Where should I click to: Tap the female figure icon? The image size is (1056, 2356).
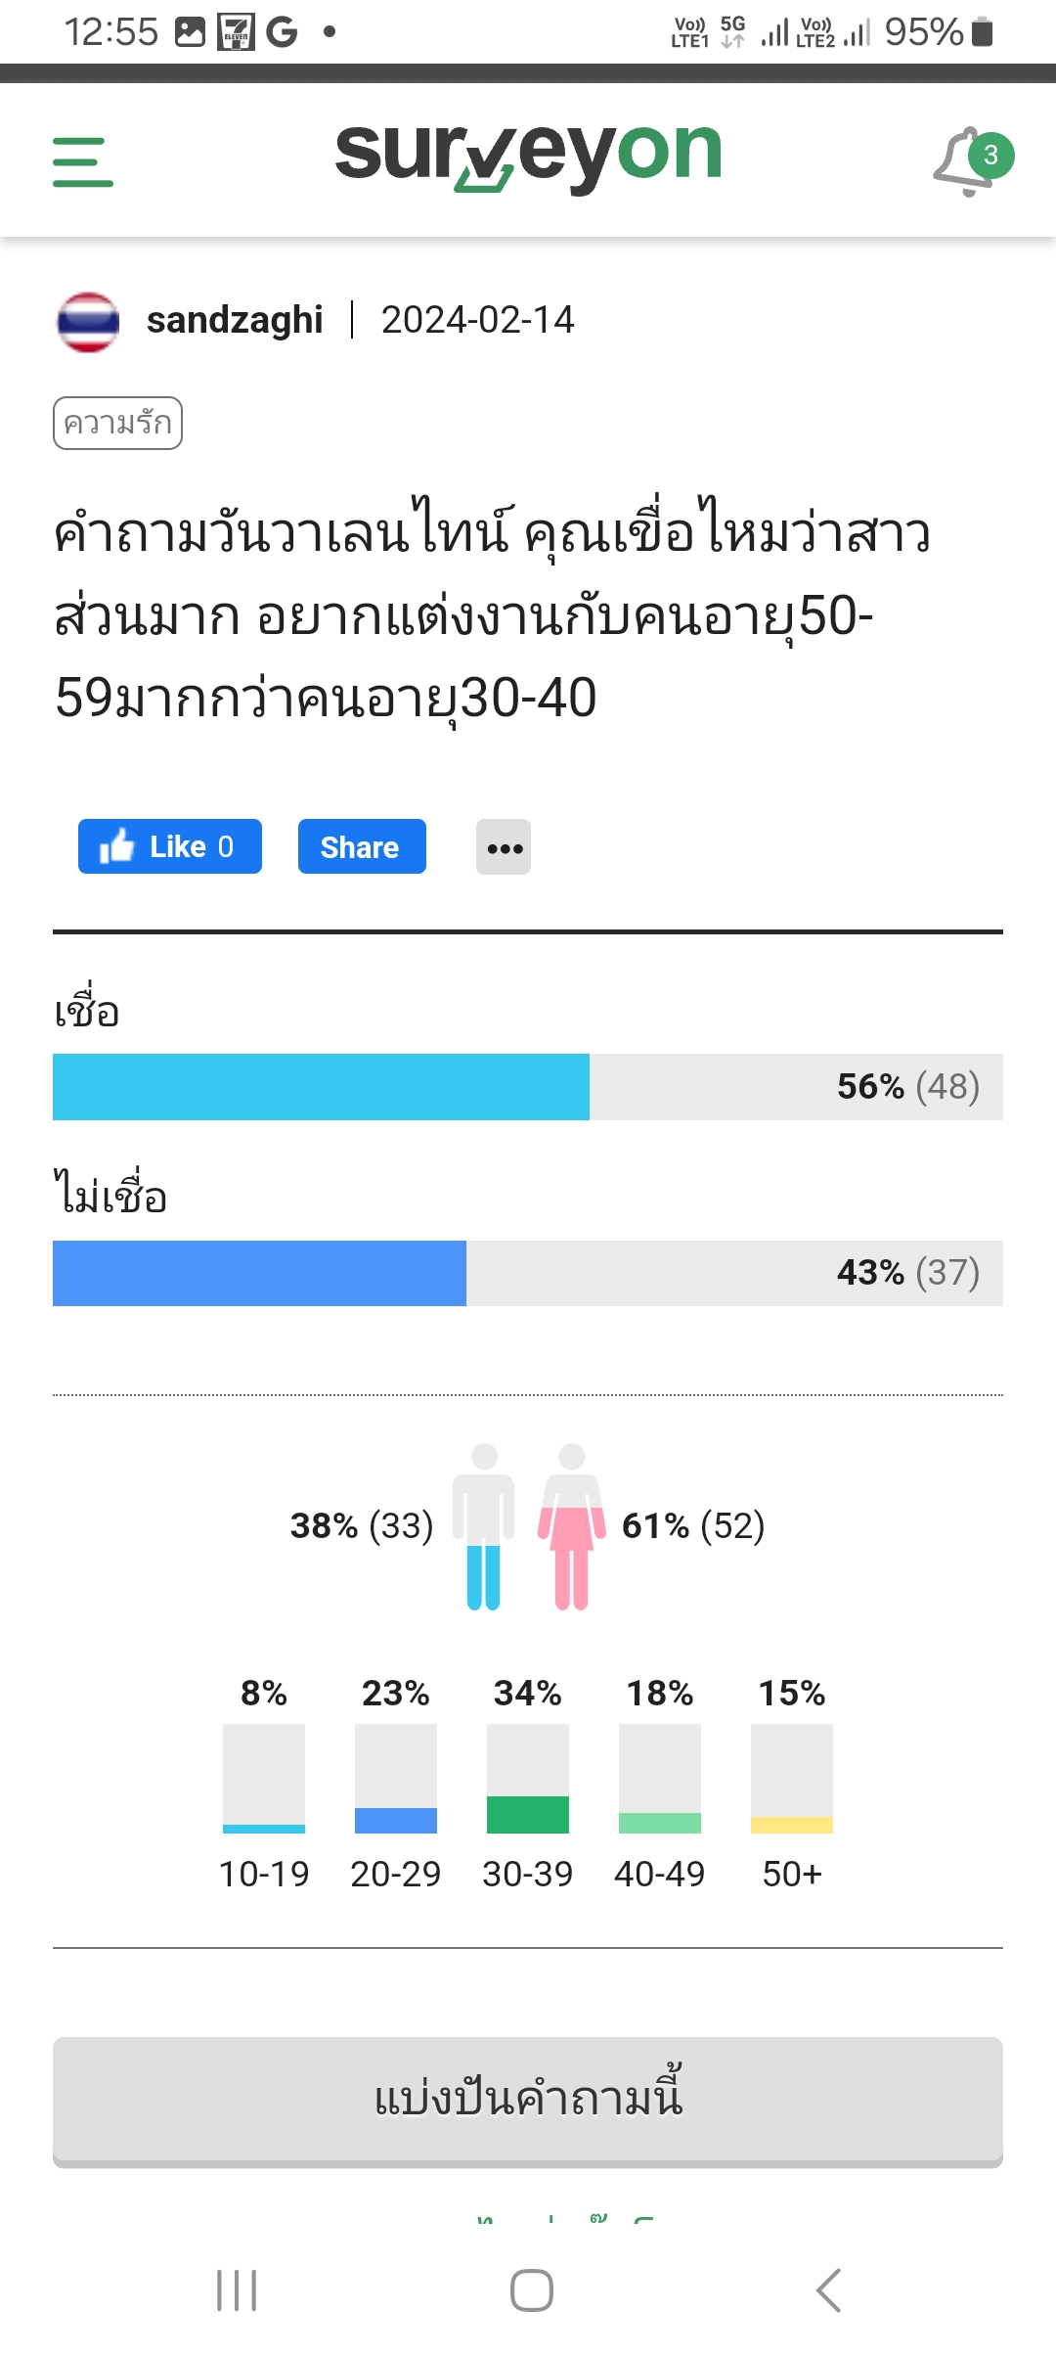pos(572,1526)
